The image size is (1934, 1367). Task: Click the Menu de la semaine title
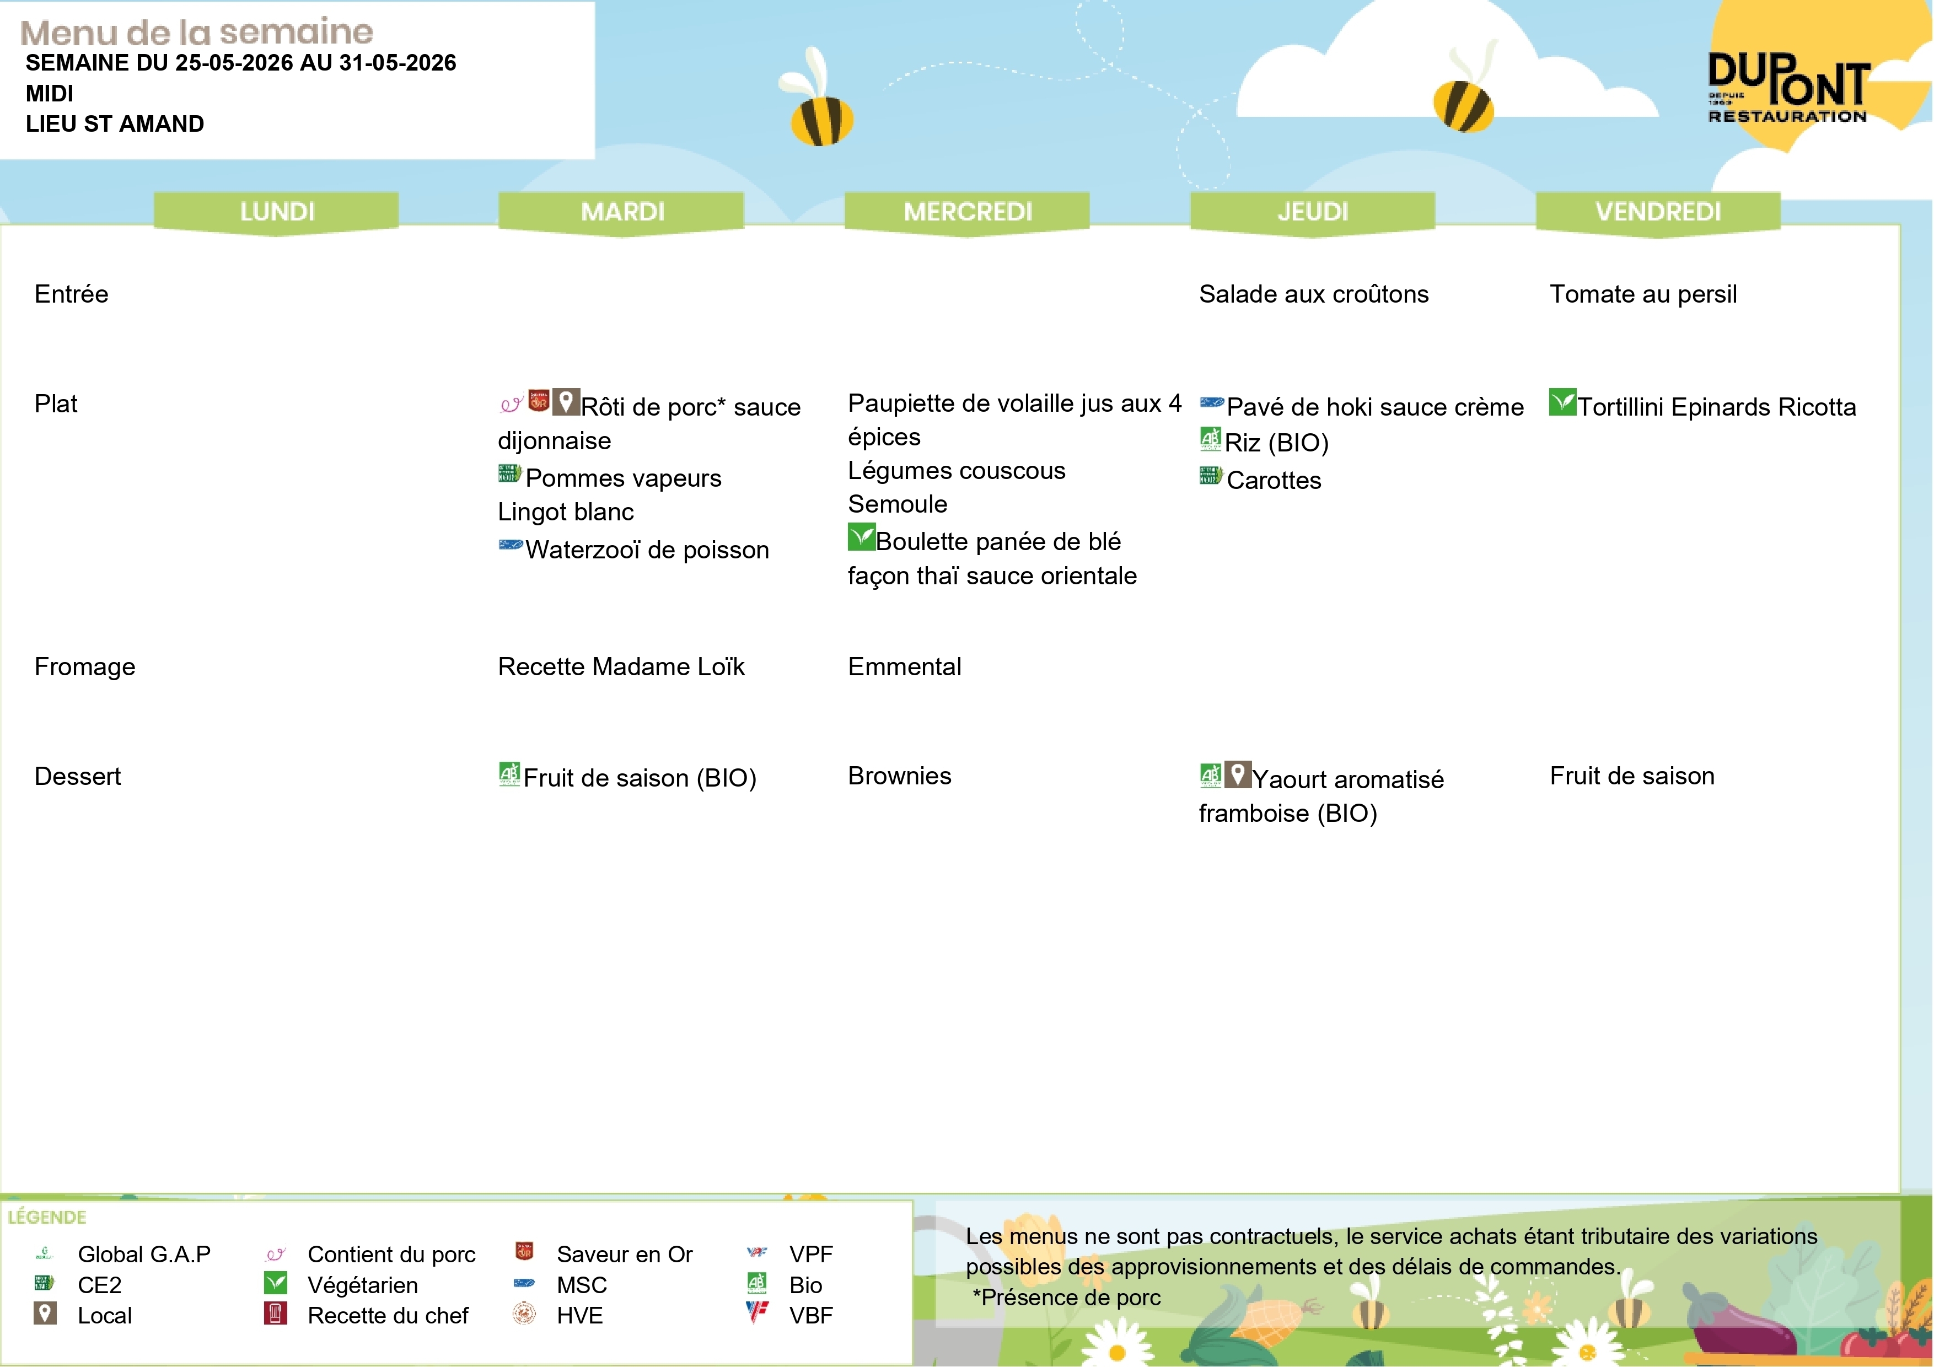(x=196, y=32)
